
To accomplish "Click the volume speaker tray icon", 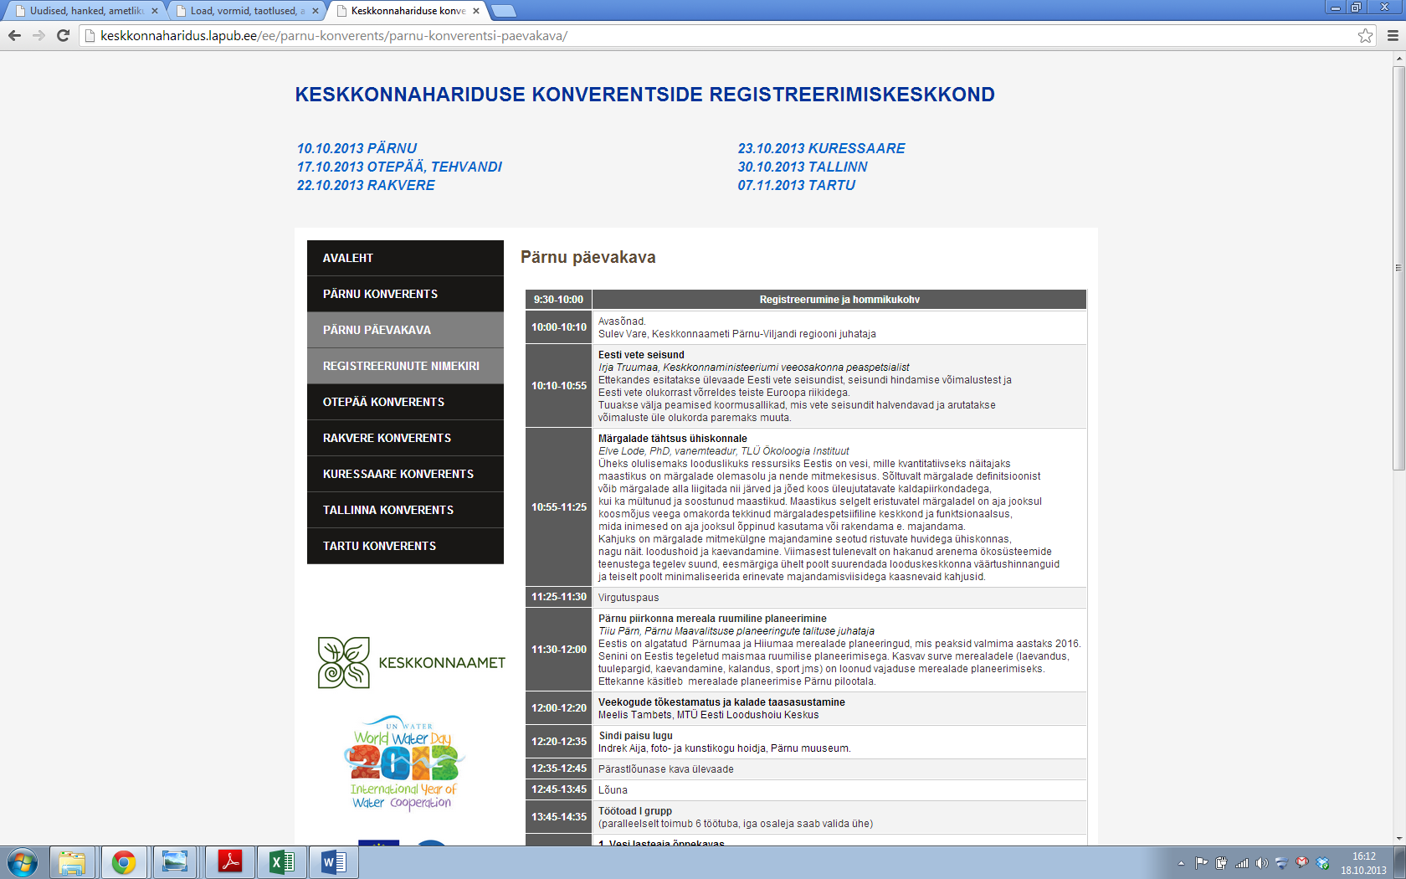I will (1261, 863).
